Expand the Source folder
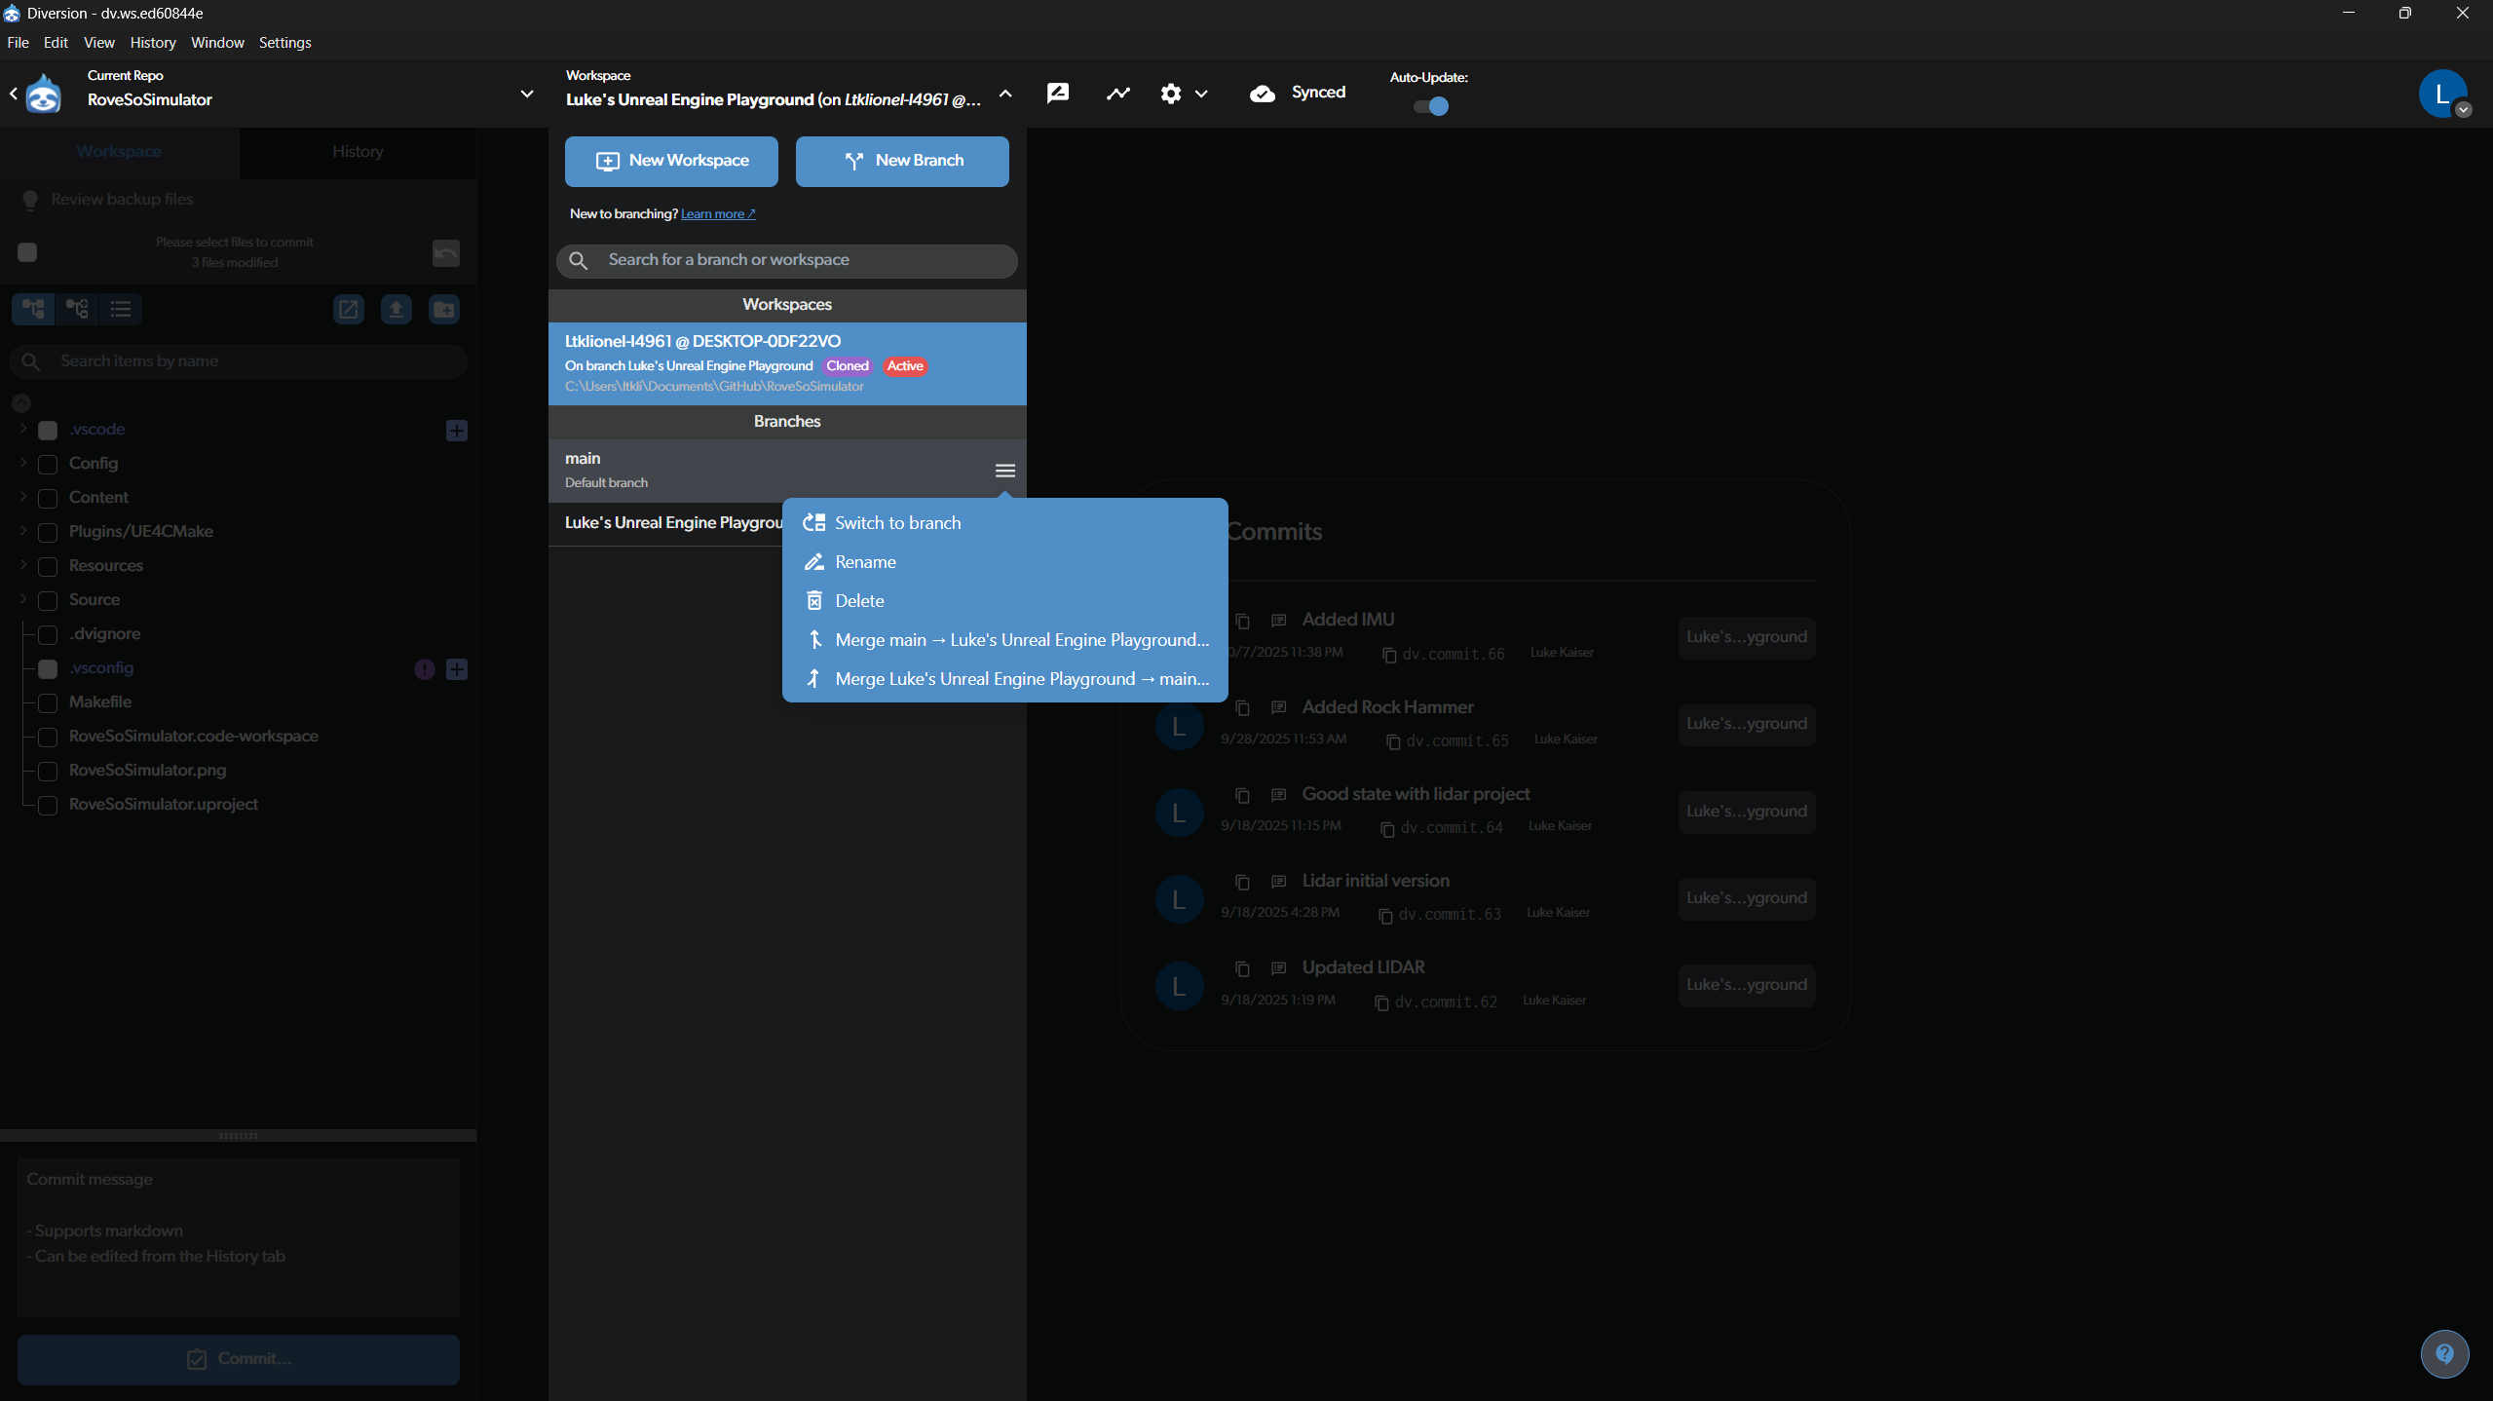The height and width of the screenshot is (1401, 2493). [x=22, y=600]
